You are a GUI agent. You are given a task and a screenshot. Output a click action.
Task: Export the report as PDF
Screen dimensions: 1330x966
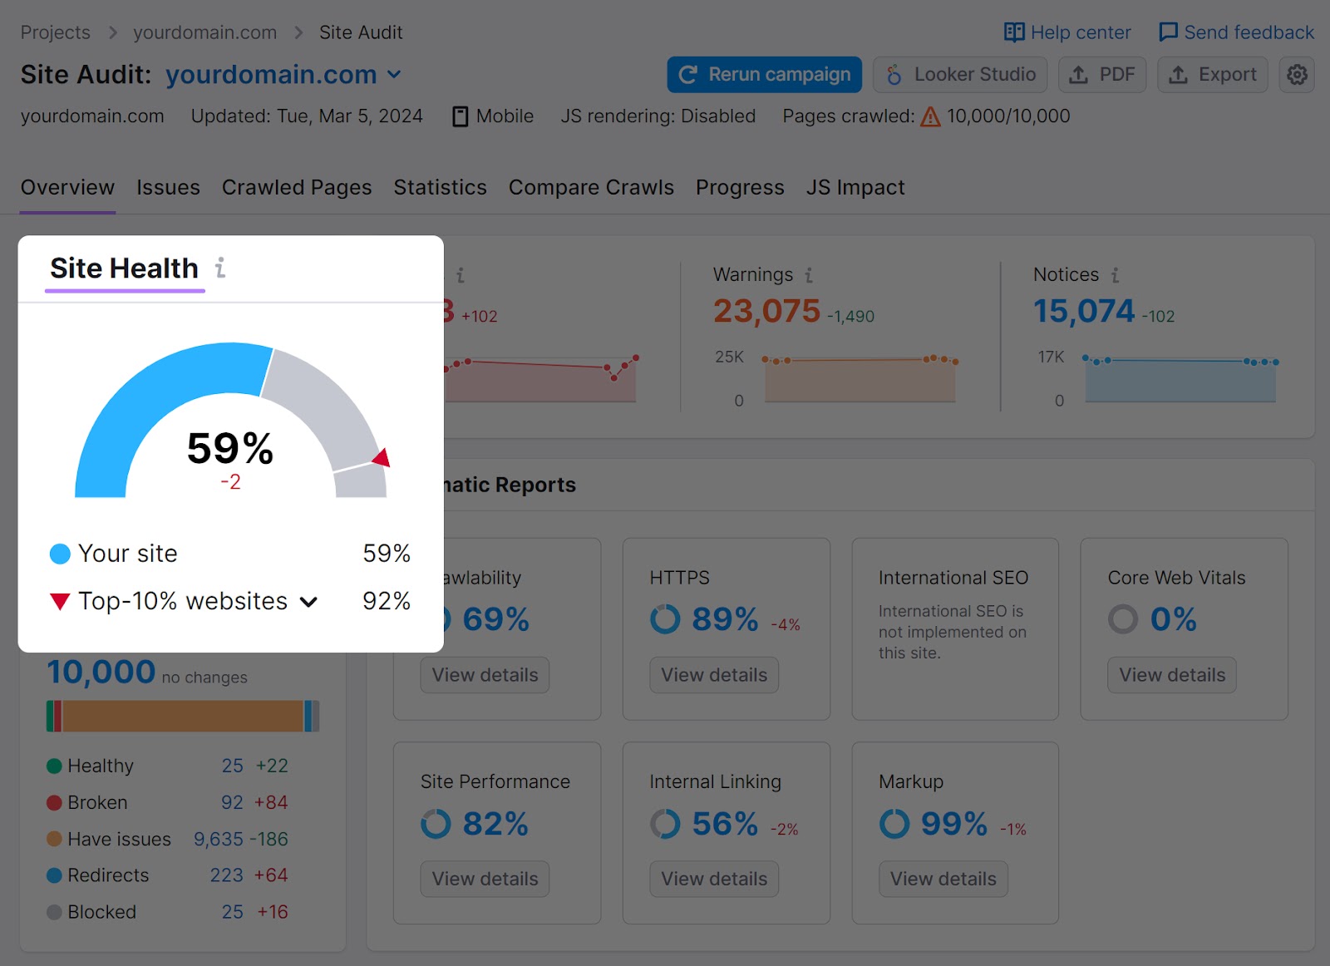(1102, 74)
